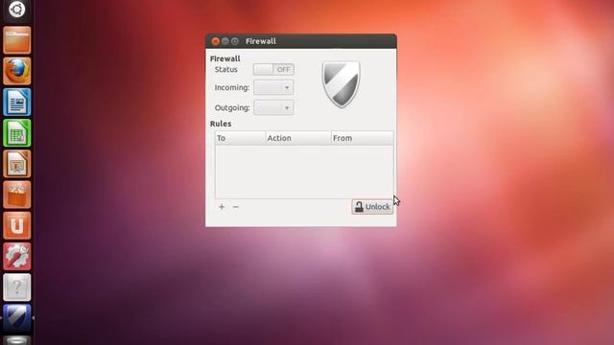The image size is (614, 345).
Task: Close the Firewall window
Action: [x=215, y=41]
